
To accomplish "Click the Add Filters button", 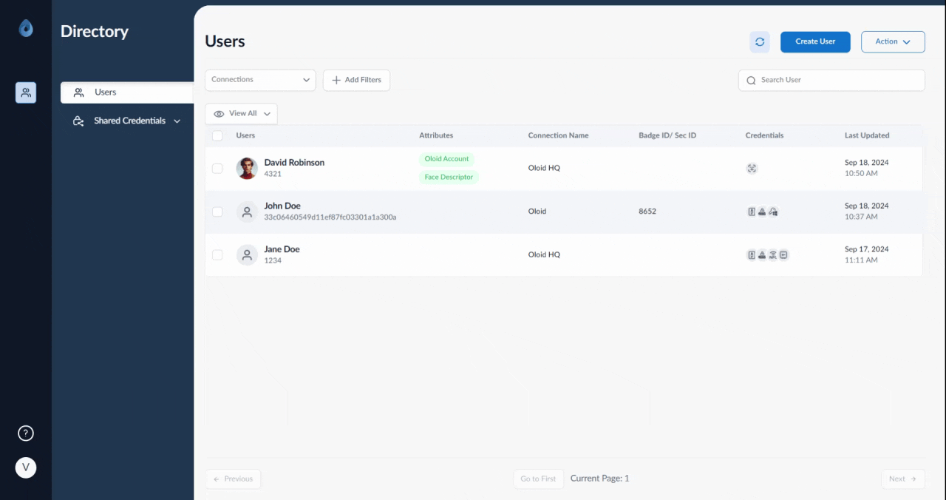I will click(x=356, y=80).
